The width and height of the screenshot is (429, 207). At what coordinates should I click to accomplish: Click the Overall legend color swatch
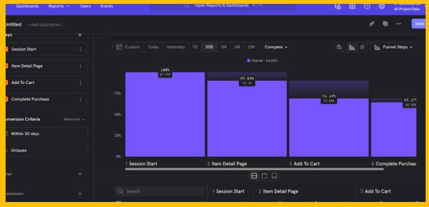point(248,61)
